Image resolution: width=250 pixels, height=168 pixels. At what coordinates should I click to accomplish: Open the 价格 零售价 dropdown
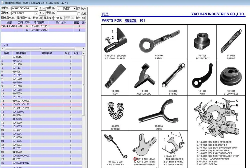click(74, 8)
